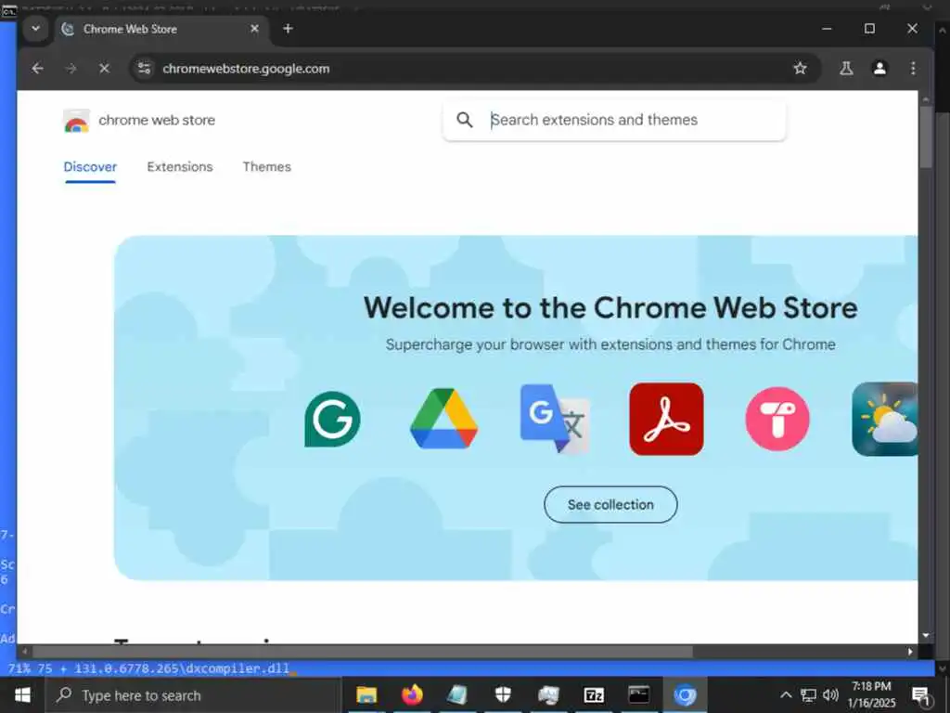
Task: Go back with the browser back arrow
Action: (37, 69)
